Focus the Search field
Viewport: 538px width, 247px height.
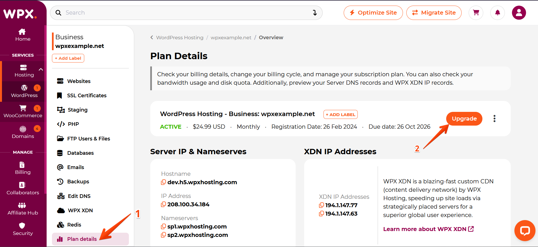(186, 13)
